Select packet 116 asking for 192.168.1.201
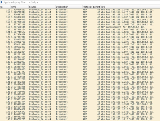 (x=80, y=19)
